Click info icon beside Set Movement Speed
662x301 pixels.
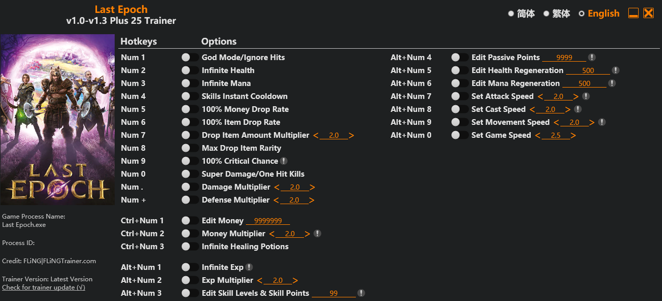coord(602,122)
